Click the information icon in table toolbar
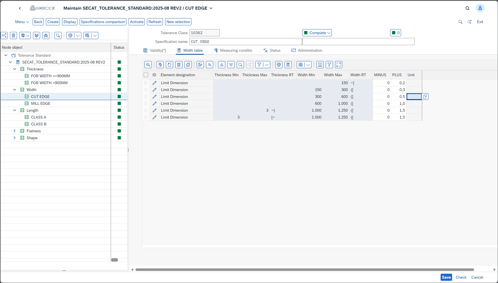The image size is (498, 283). 320,65
